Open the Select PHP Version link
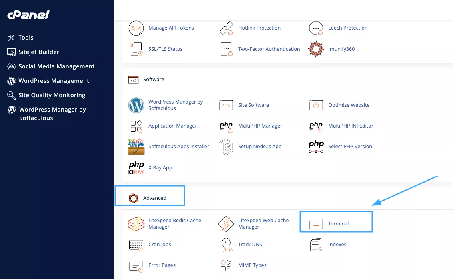 pyautogui.click(x=350, y=147)
